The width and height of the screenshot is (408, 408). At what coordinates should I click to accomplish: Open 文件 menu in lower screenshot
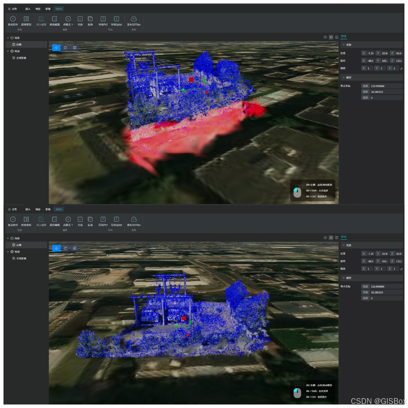pyautogui.click(x=13, y=209)
